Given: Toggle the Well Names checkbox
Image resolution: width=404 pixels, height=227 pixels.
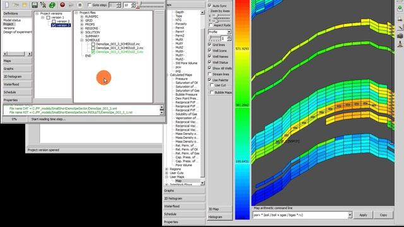Looking at the screenshot, I should tap(210, 57).
